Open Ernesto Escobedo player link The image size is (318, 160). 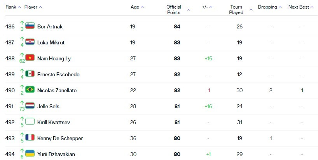(x=58, y=74)
